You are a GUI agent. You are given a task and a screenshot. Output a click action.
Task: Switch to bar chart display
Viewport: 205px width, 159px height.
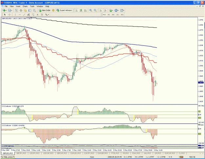coord(77,10)
